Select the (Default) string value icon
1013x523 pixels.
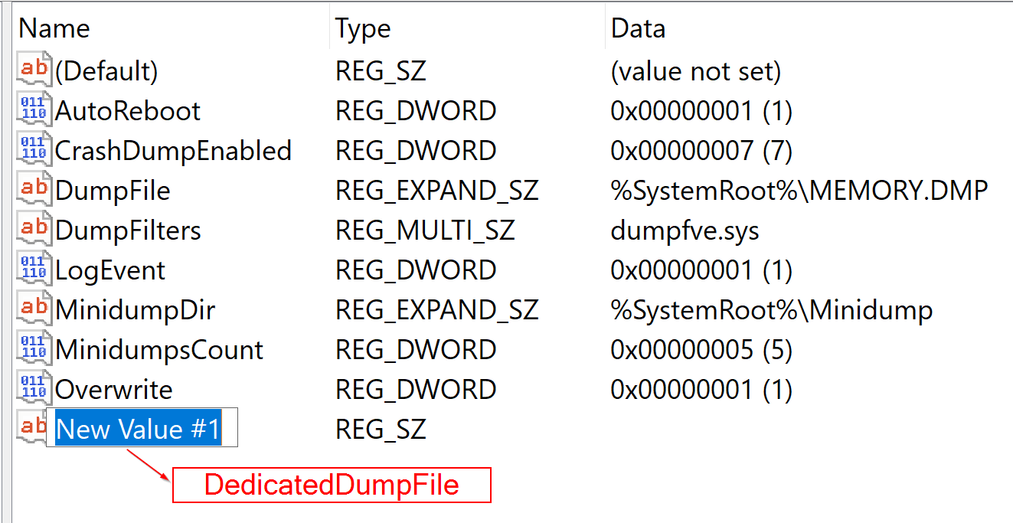coord(34,70)
